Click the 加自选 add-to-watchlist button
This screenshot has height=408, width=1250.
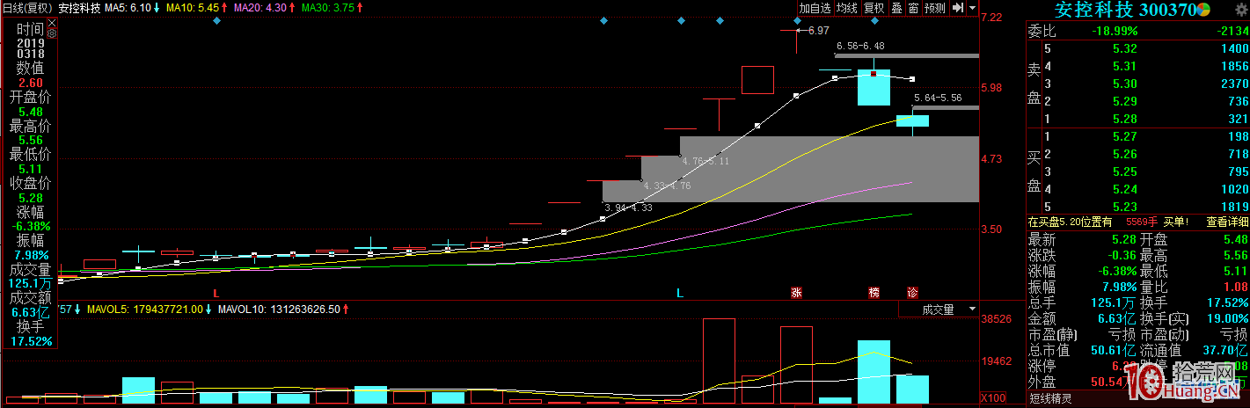click(x=815, y=8)
